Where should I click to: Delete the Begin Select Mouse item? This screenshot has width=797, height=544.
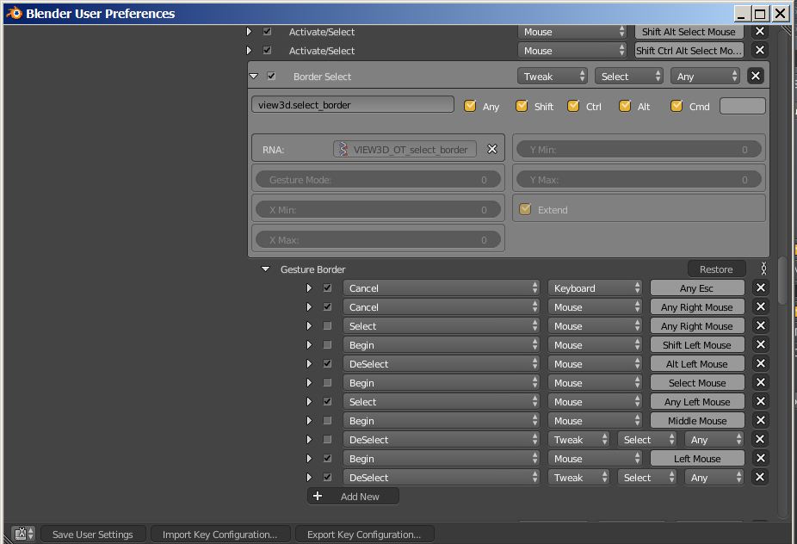pos(760,383)
